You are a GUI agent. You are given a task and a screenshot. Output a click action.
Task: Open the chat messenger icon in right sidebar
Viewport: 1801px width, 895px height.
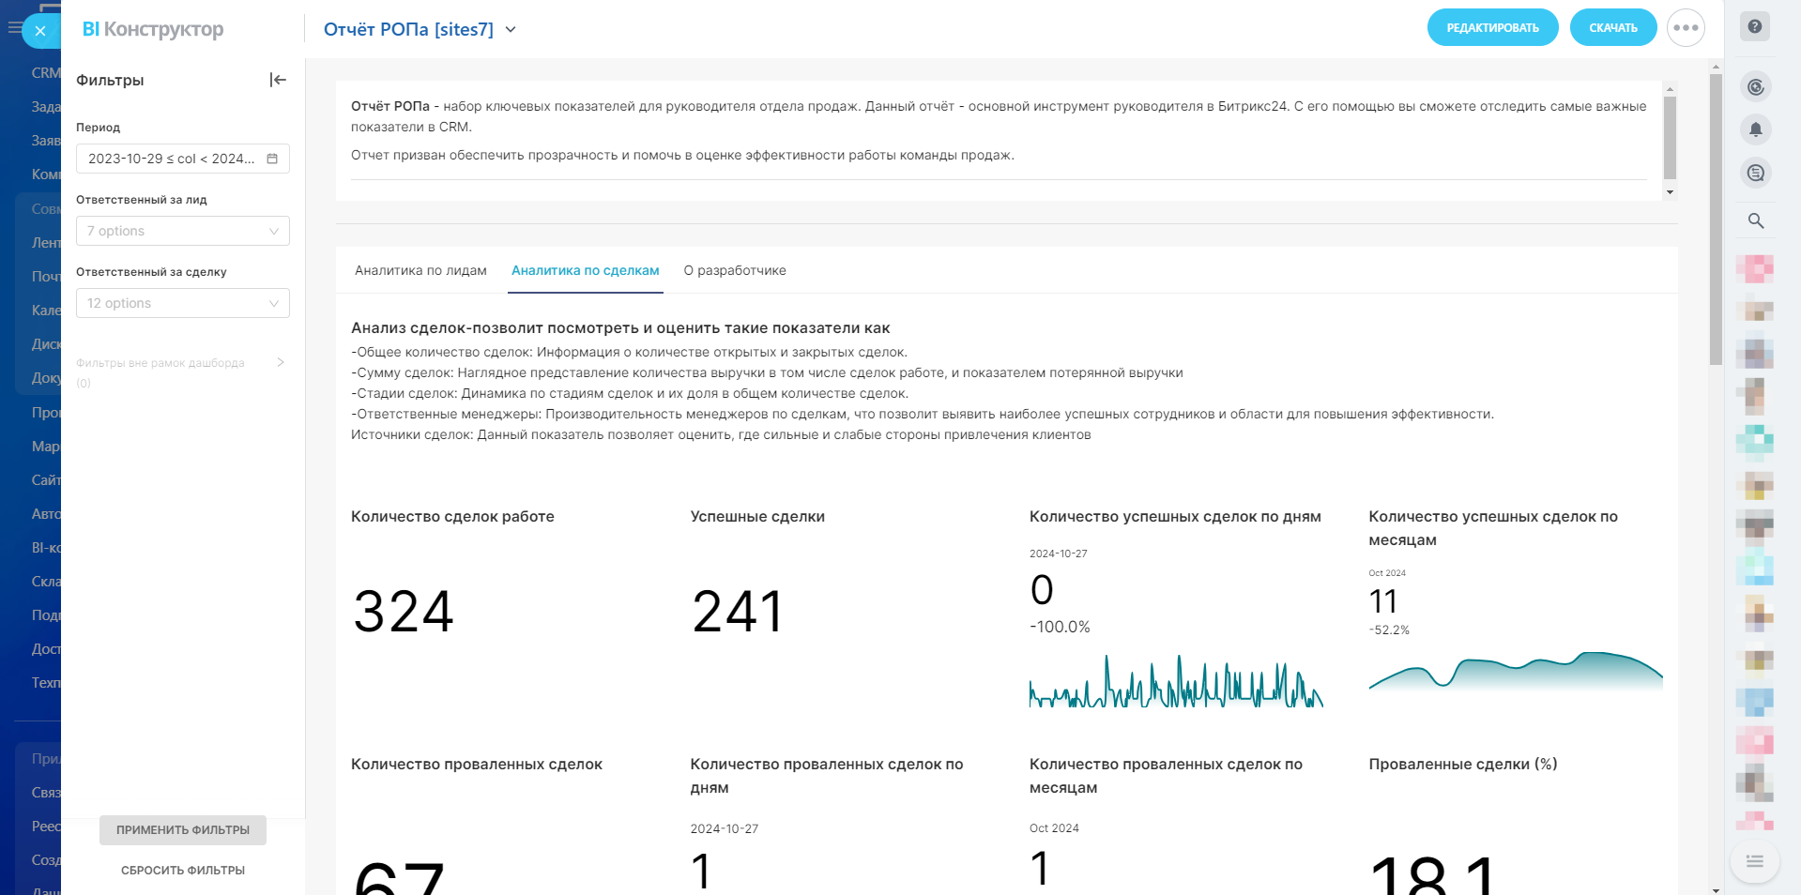point(1755,173)
